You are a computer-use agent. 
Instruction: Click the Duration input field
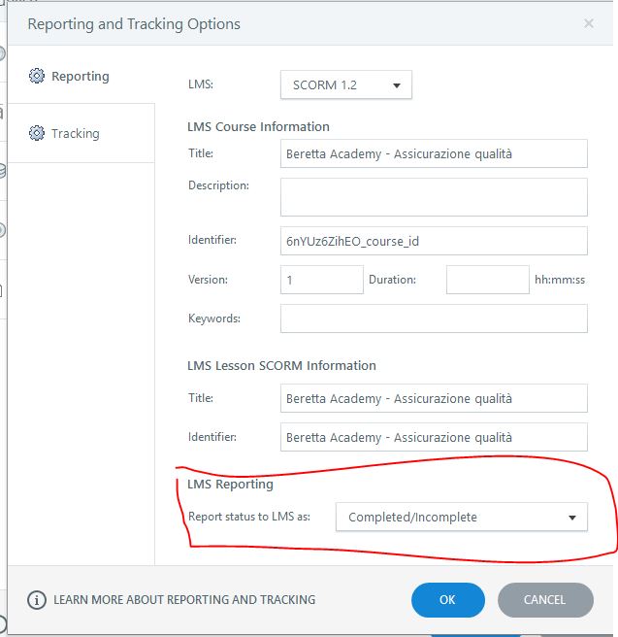(x=487, y=280)
